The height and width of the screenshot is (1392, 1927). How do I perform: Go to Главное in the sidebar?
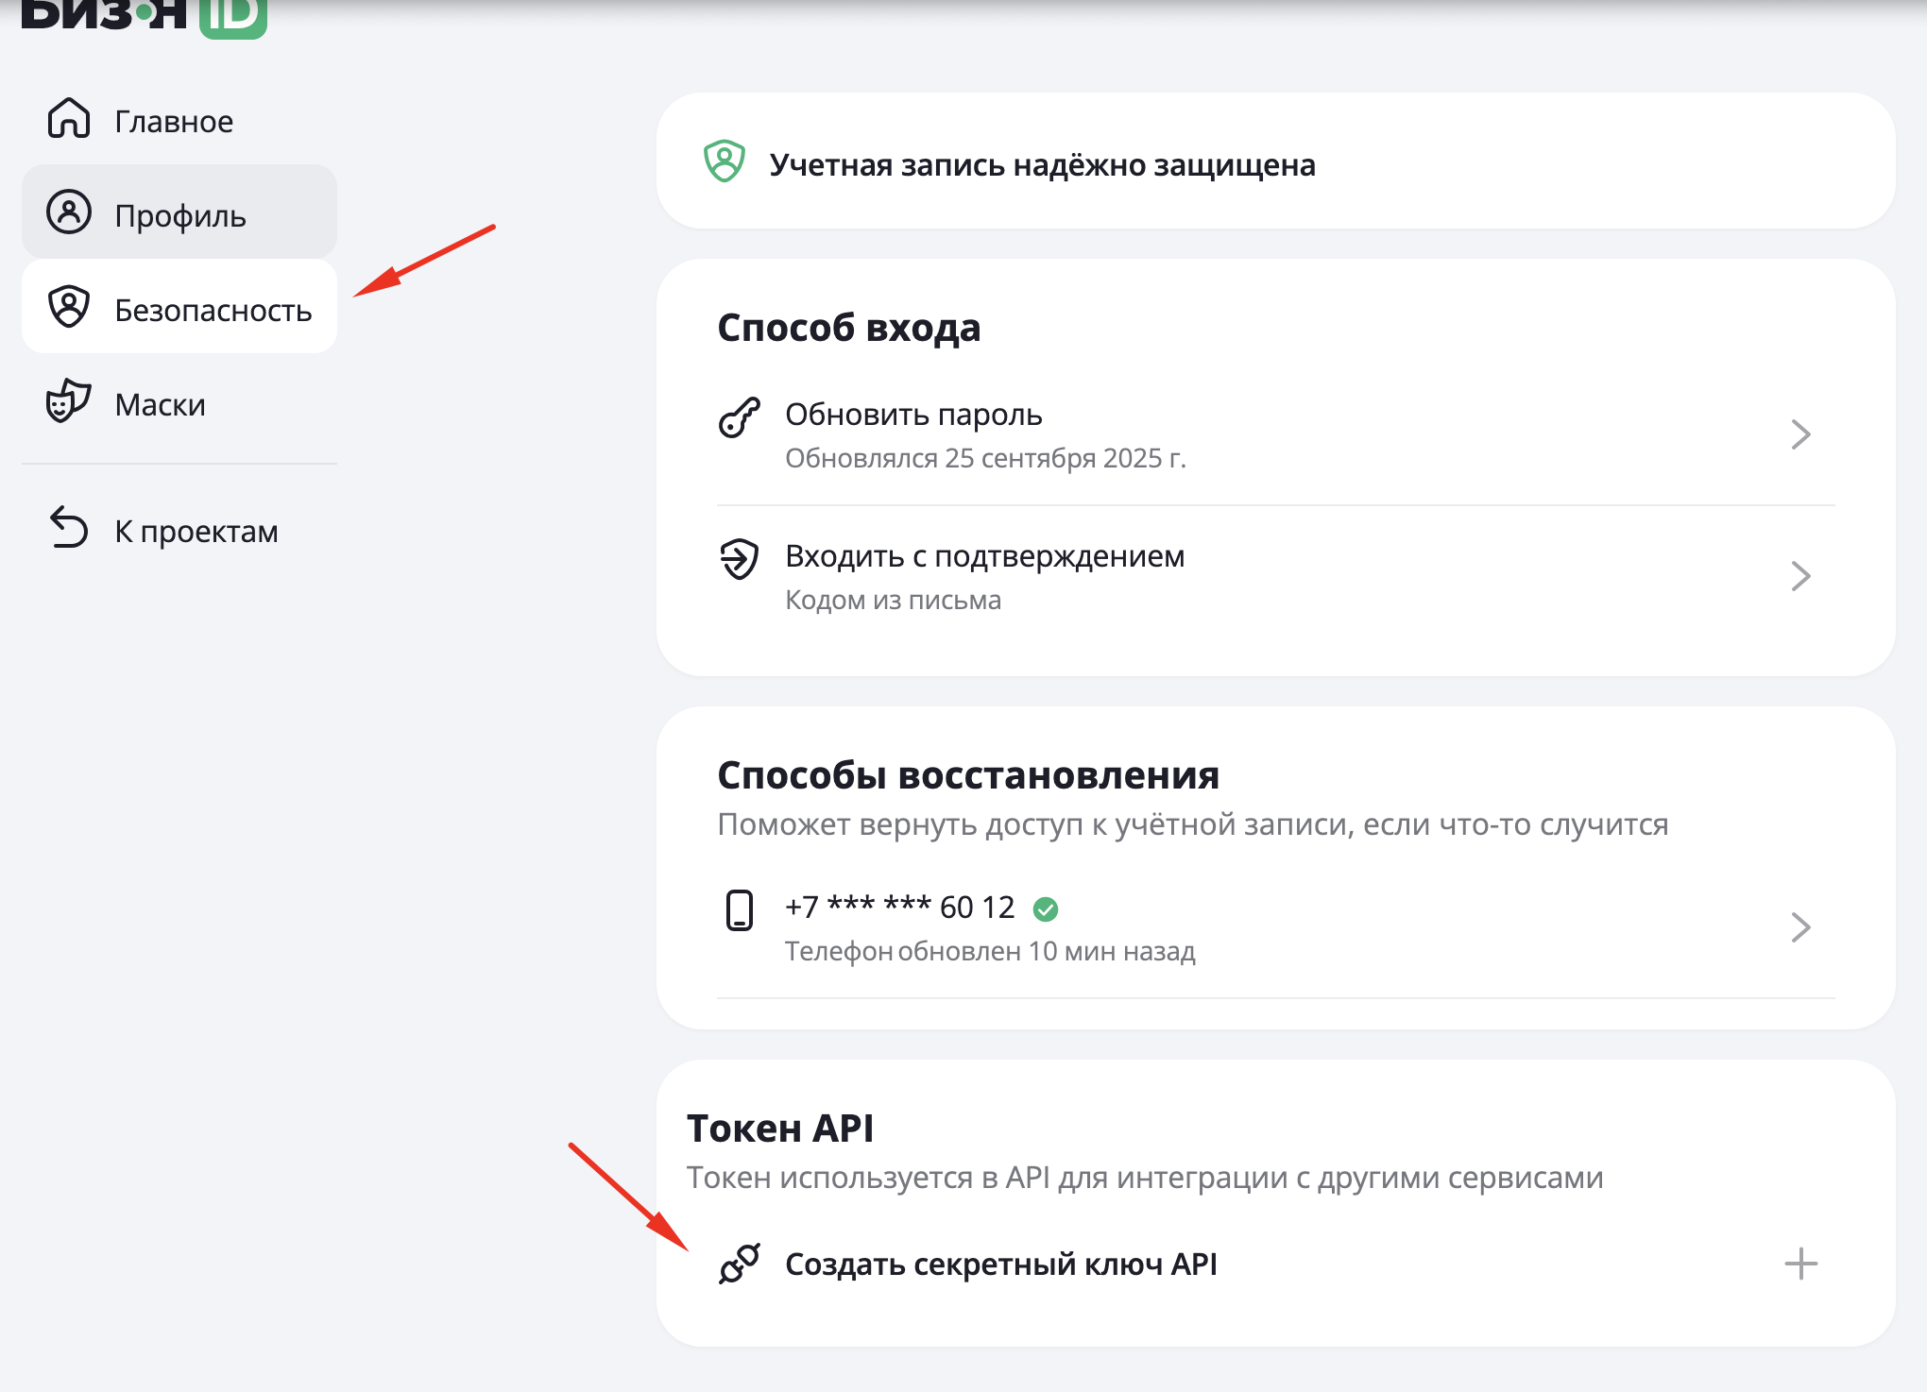174,121
